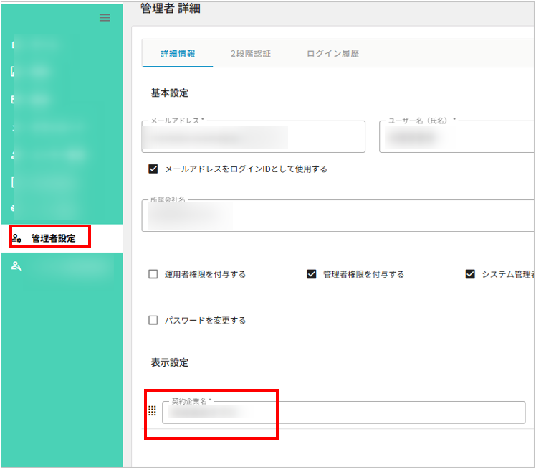Collapse the sidebar with the hamburger icon
Image resolution: width=536 pixels, height=470 pixels.
tap(105, 18)
